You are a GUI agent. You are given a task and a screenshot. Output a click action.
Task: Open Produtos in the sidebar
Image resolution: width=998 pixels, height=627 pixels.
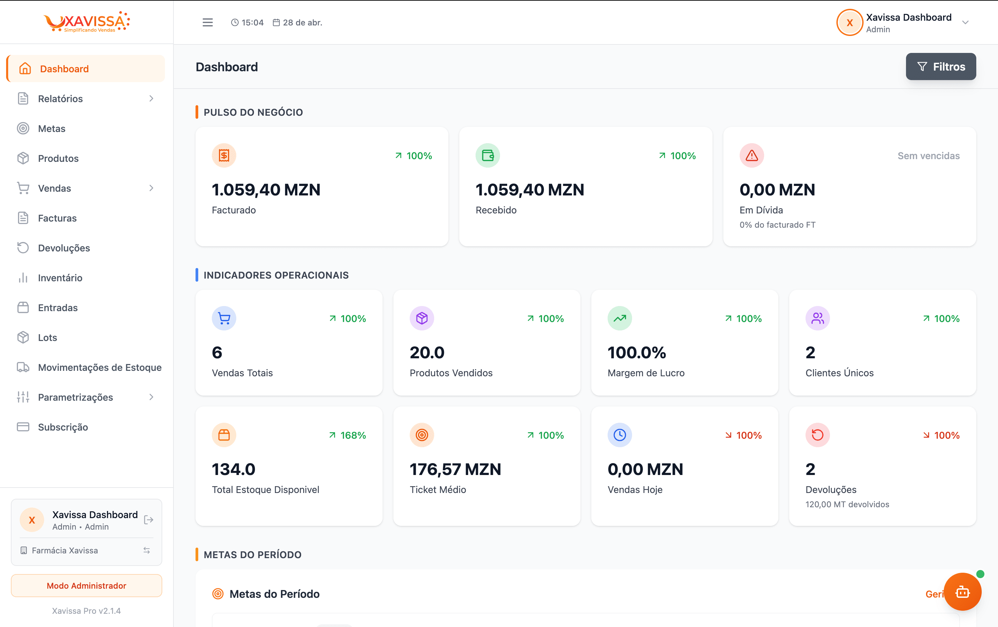(86, 158)
